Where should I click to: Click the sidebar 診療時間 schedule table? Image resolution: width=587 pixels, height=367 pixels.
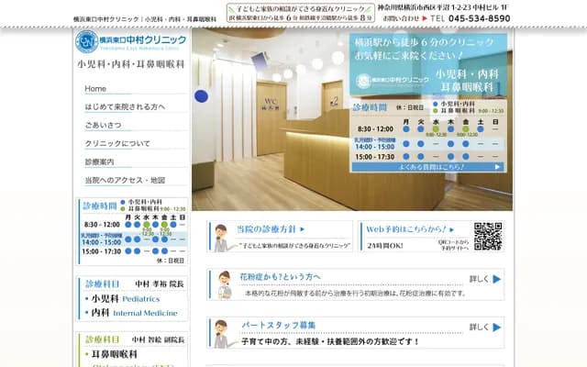[x=132, y=231]
